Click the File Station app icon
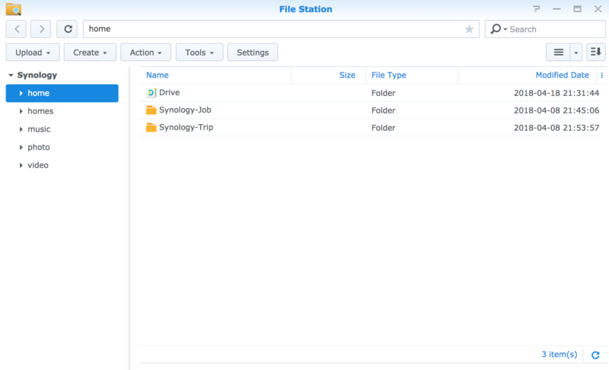This screenshot has height=370, width=609. pyautogui.click(x=14, y=9)
